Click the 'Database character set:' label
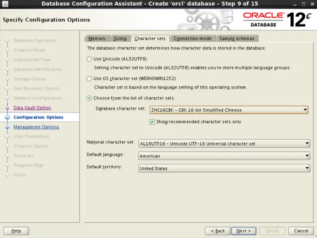 [x=120, y=109]
